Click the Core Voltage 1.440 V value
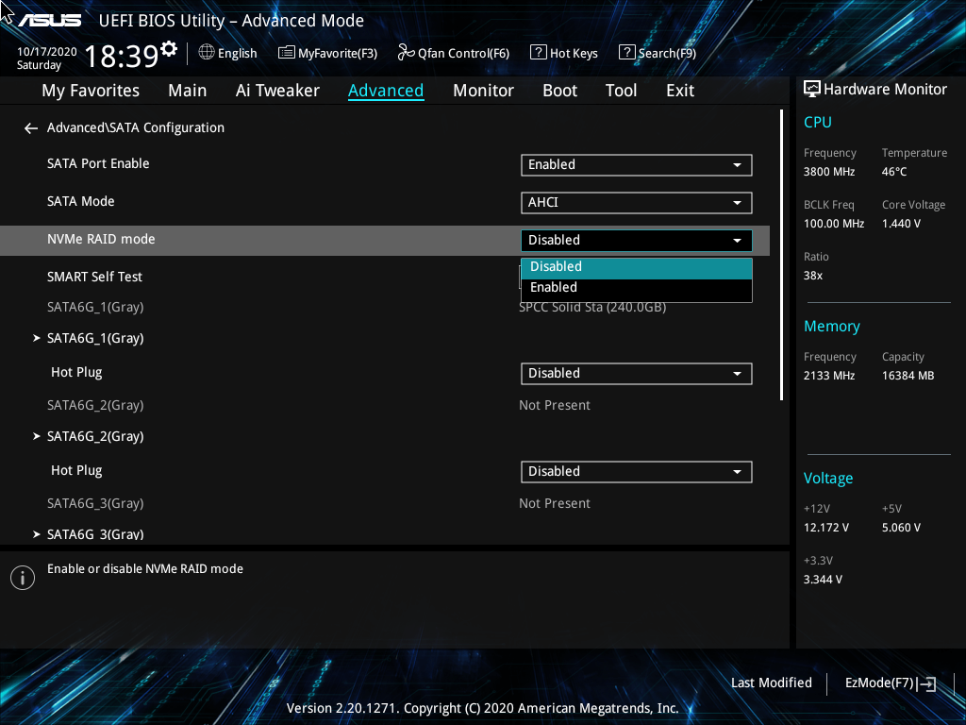 coord(901,224)
